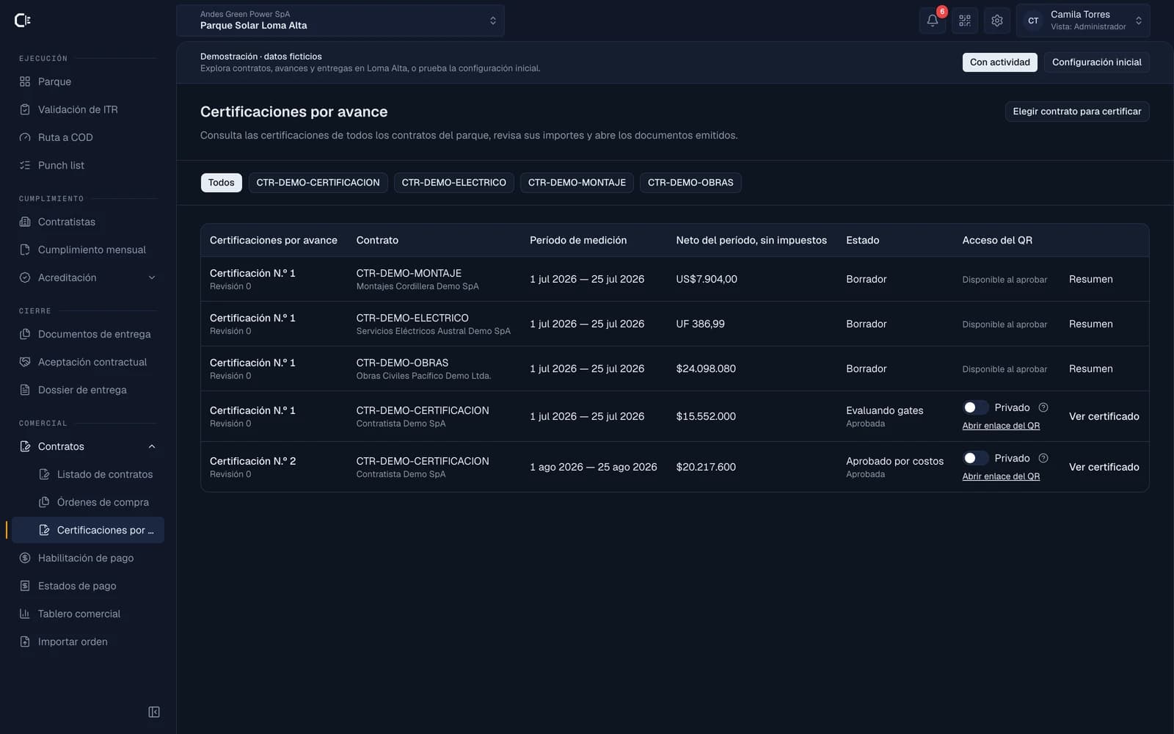Open the Camila Torres user menu chevron

click(1138, 21)
